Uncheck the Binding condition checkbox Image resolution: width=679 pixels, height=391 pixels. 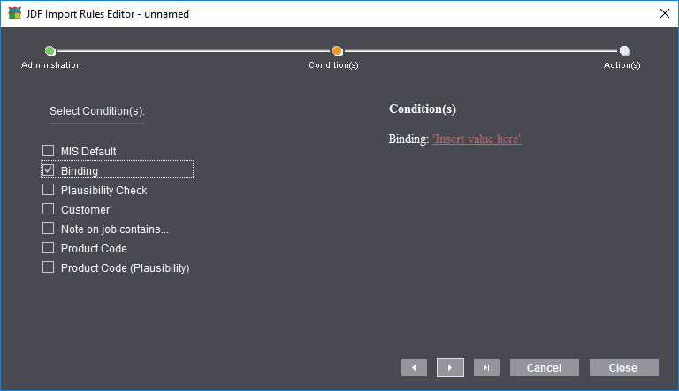coord(49,170)
